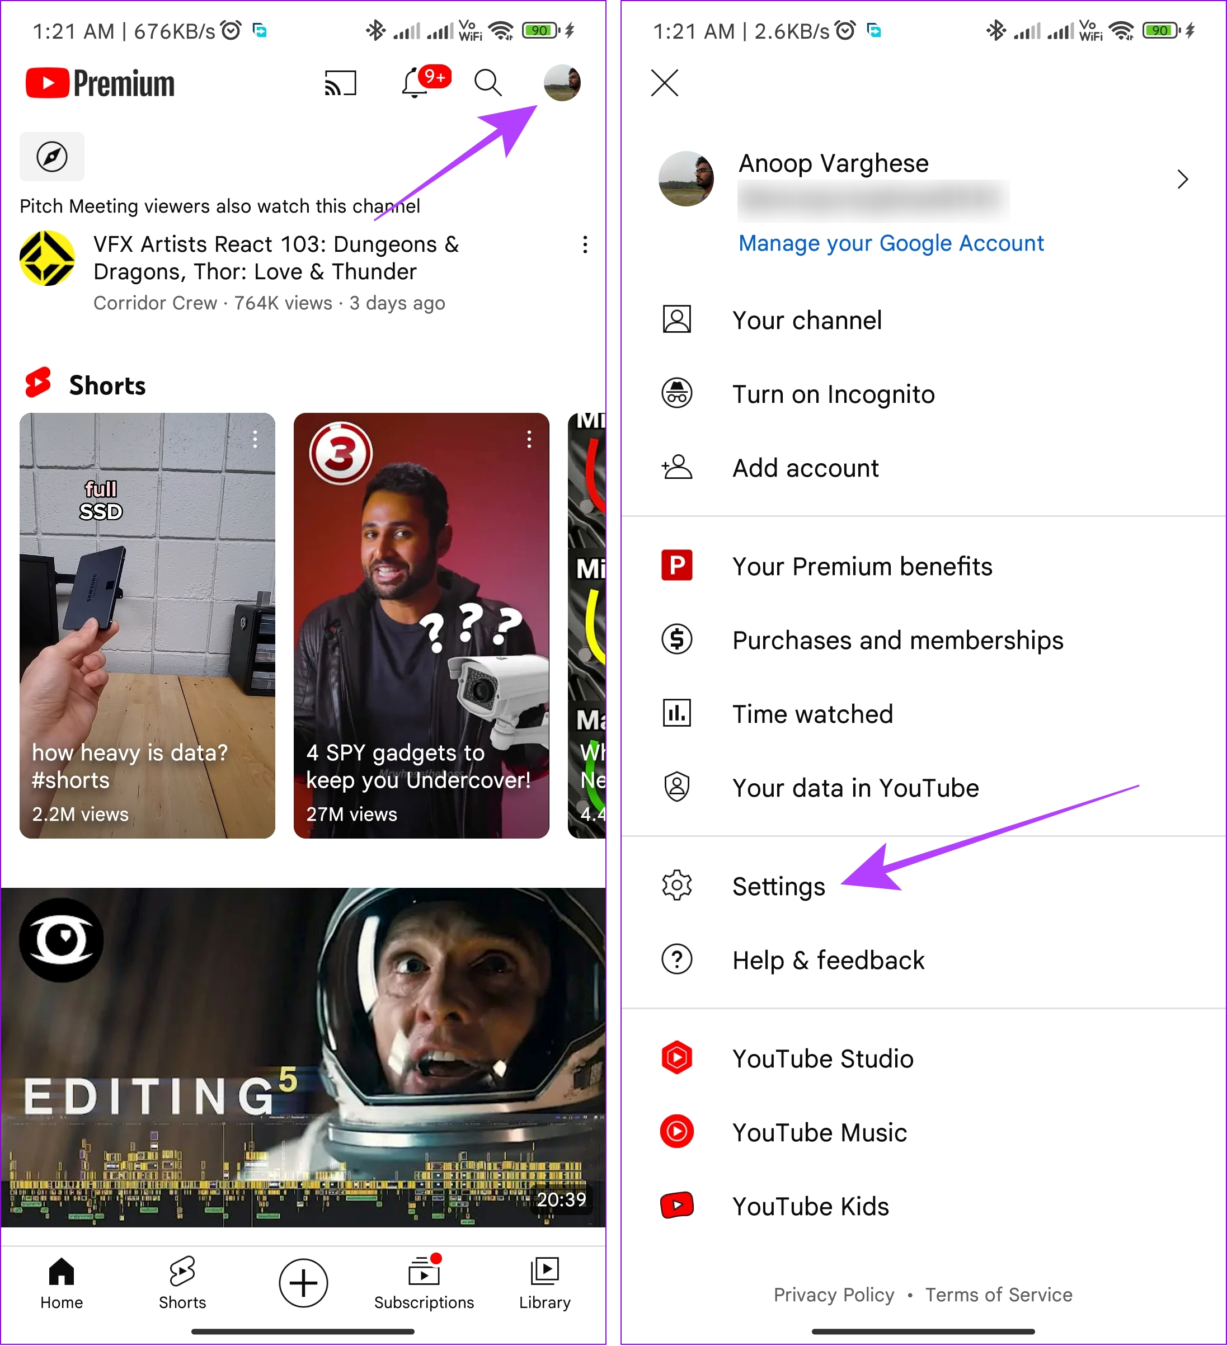
Task: Tap the YouTube Premium logo
Action: (100, 83)
